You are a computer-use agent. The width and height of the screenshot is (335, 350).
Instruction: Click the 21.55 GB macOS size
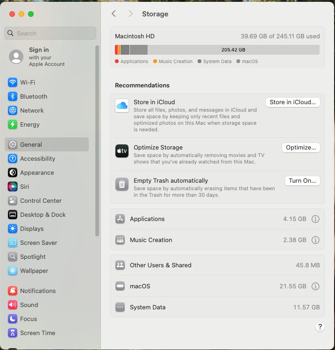coord(293,286)
